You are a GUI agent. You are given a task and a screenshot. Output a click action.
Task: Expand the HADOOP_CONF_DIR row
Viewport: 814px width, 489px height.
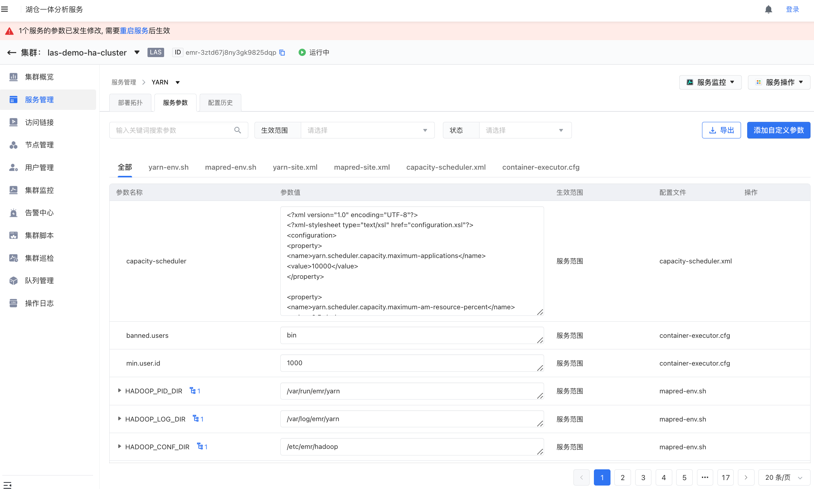[119, 447]
